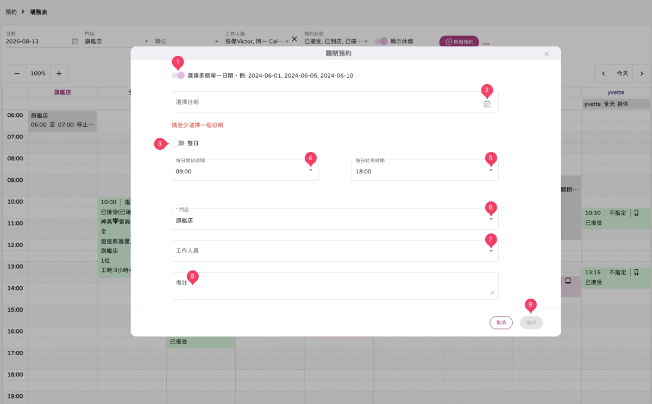Screen dimensions: 652x404
Task: Toggle 選擇多個單一日期 switch
Action: 178,75
